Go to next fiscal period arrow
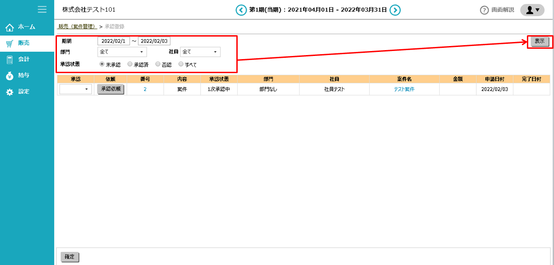The height and width of the screenshot is (265, 554). pos(395,10)
